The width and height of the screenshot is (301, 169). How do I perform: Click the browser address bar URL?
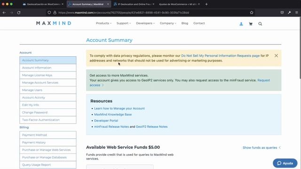[x=124, y=13]
